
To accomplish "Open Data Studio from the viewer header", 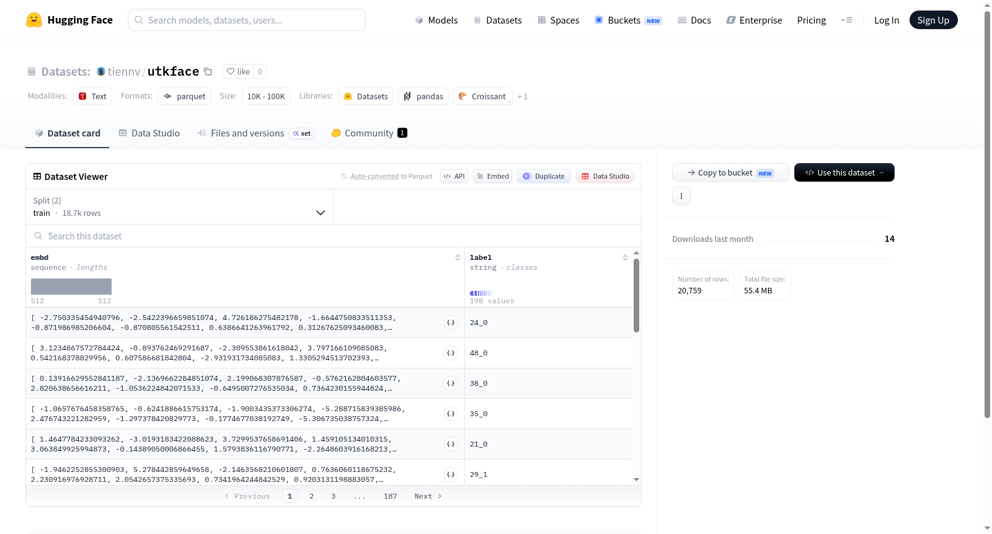I will [x=605, y=176].
